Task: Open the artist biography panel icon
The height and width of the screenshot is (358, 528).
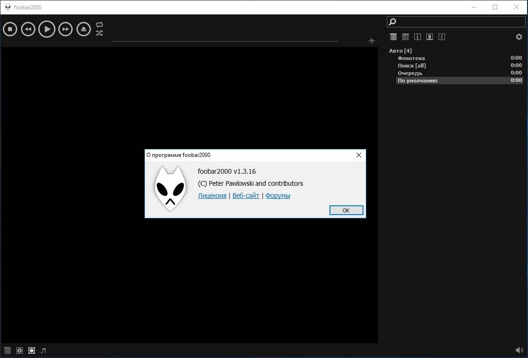Action: click(430, 37)
